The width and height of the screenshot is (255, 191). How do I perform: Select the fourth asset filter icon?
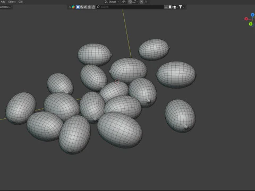pos(90,7)
